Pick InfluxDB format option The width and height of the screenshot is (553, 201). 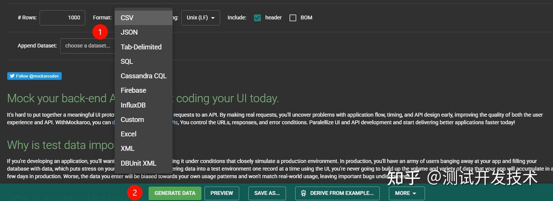(133, 105)
